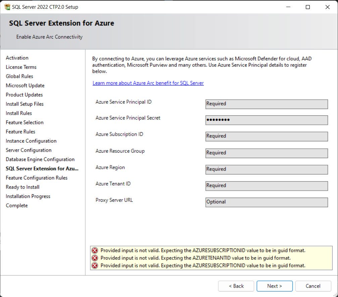Screen dimensions: 338x297
Task: Select the Microsoft Update step
Action: (x=25, y=86)
